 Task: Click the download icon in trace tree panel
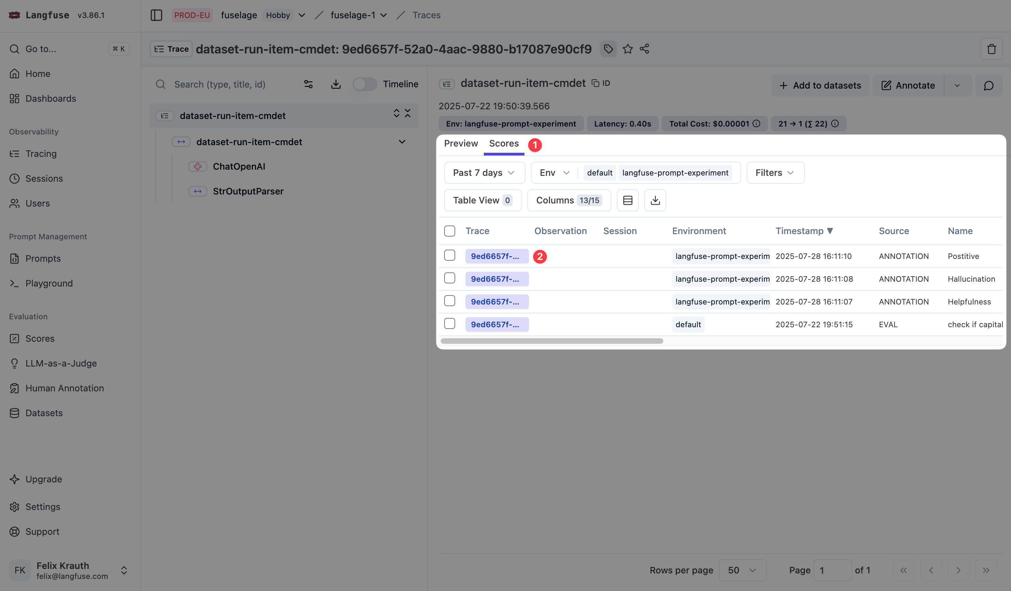[336, 84]
